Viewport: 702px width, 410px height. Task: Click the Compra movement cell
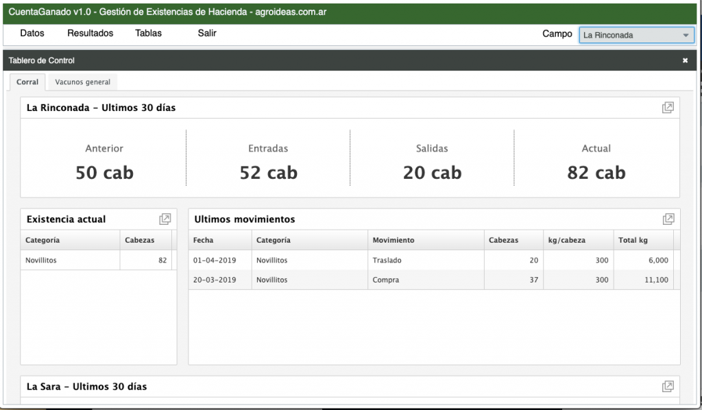pos(426,280)
